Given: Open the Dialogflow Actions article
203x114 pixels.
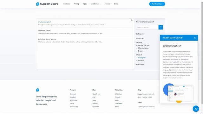Looking at the screenshot, I should tap(44, 30).
